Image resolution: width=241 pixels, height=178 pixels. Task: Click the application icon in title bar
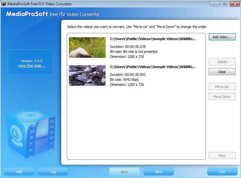coord(3,4)
